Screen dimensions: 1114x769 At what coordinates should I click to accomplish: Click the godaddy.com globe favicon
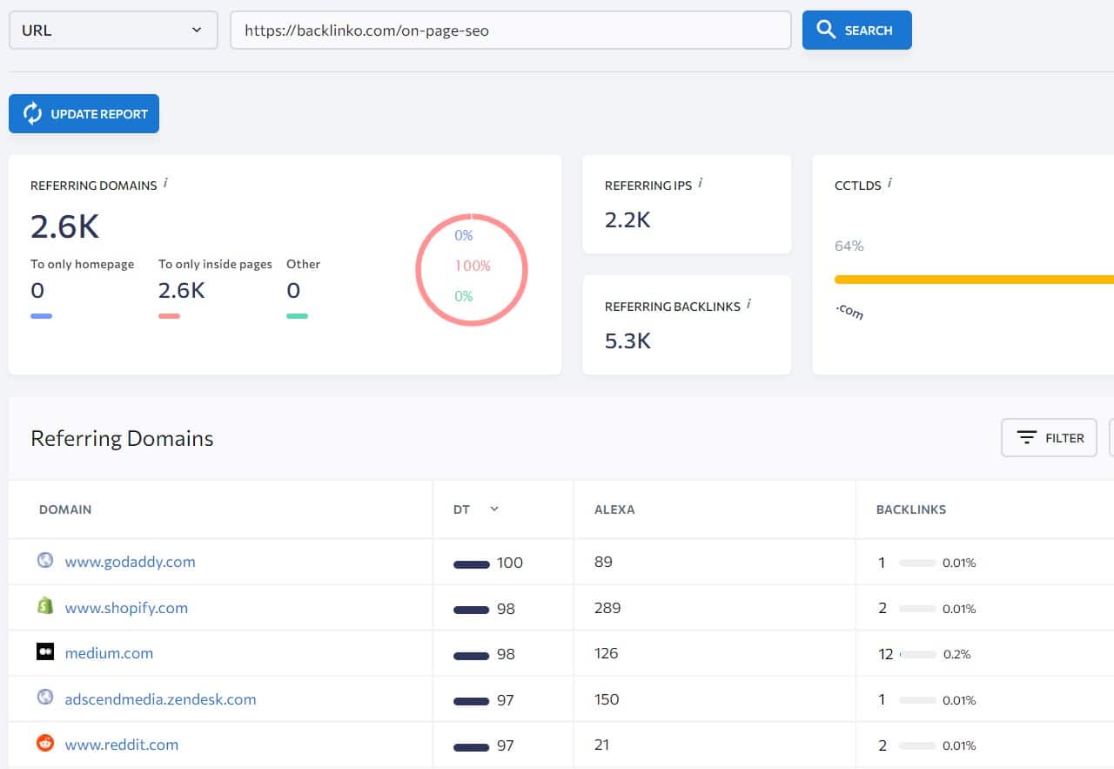click(45, 560)
